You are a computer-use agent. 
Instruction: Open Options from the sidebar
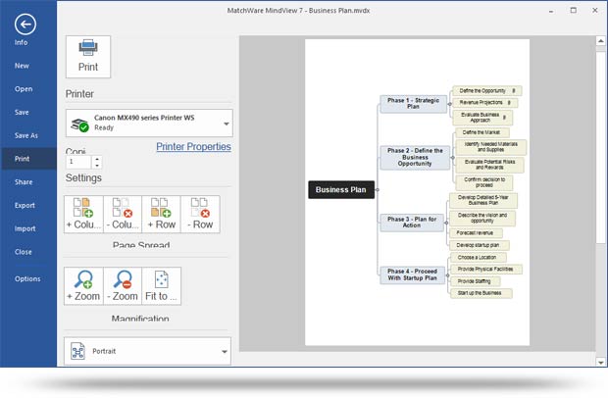[x=27, y=279]
